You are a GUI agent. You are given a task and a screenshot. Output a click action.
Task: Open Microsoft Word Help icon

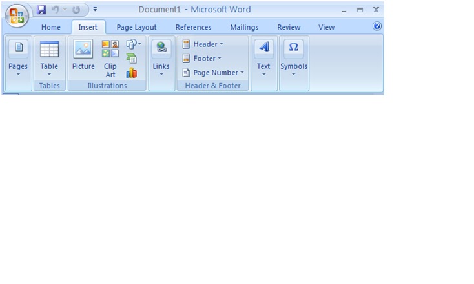377,26
